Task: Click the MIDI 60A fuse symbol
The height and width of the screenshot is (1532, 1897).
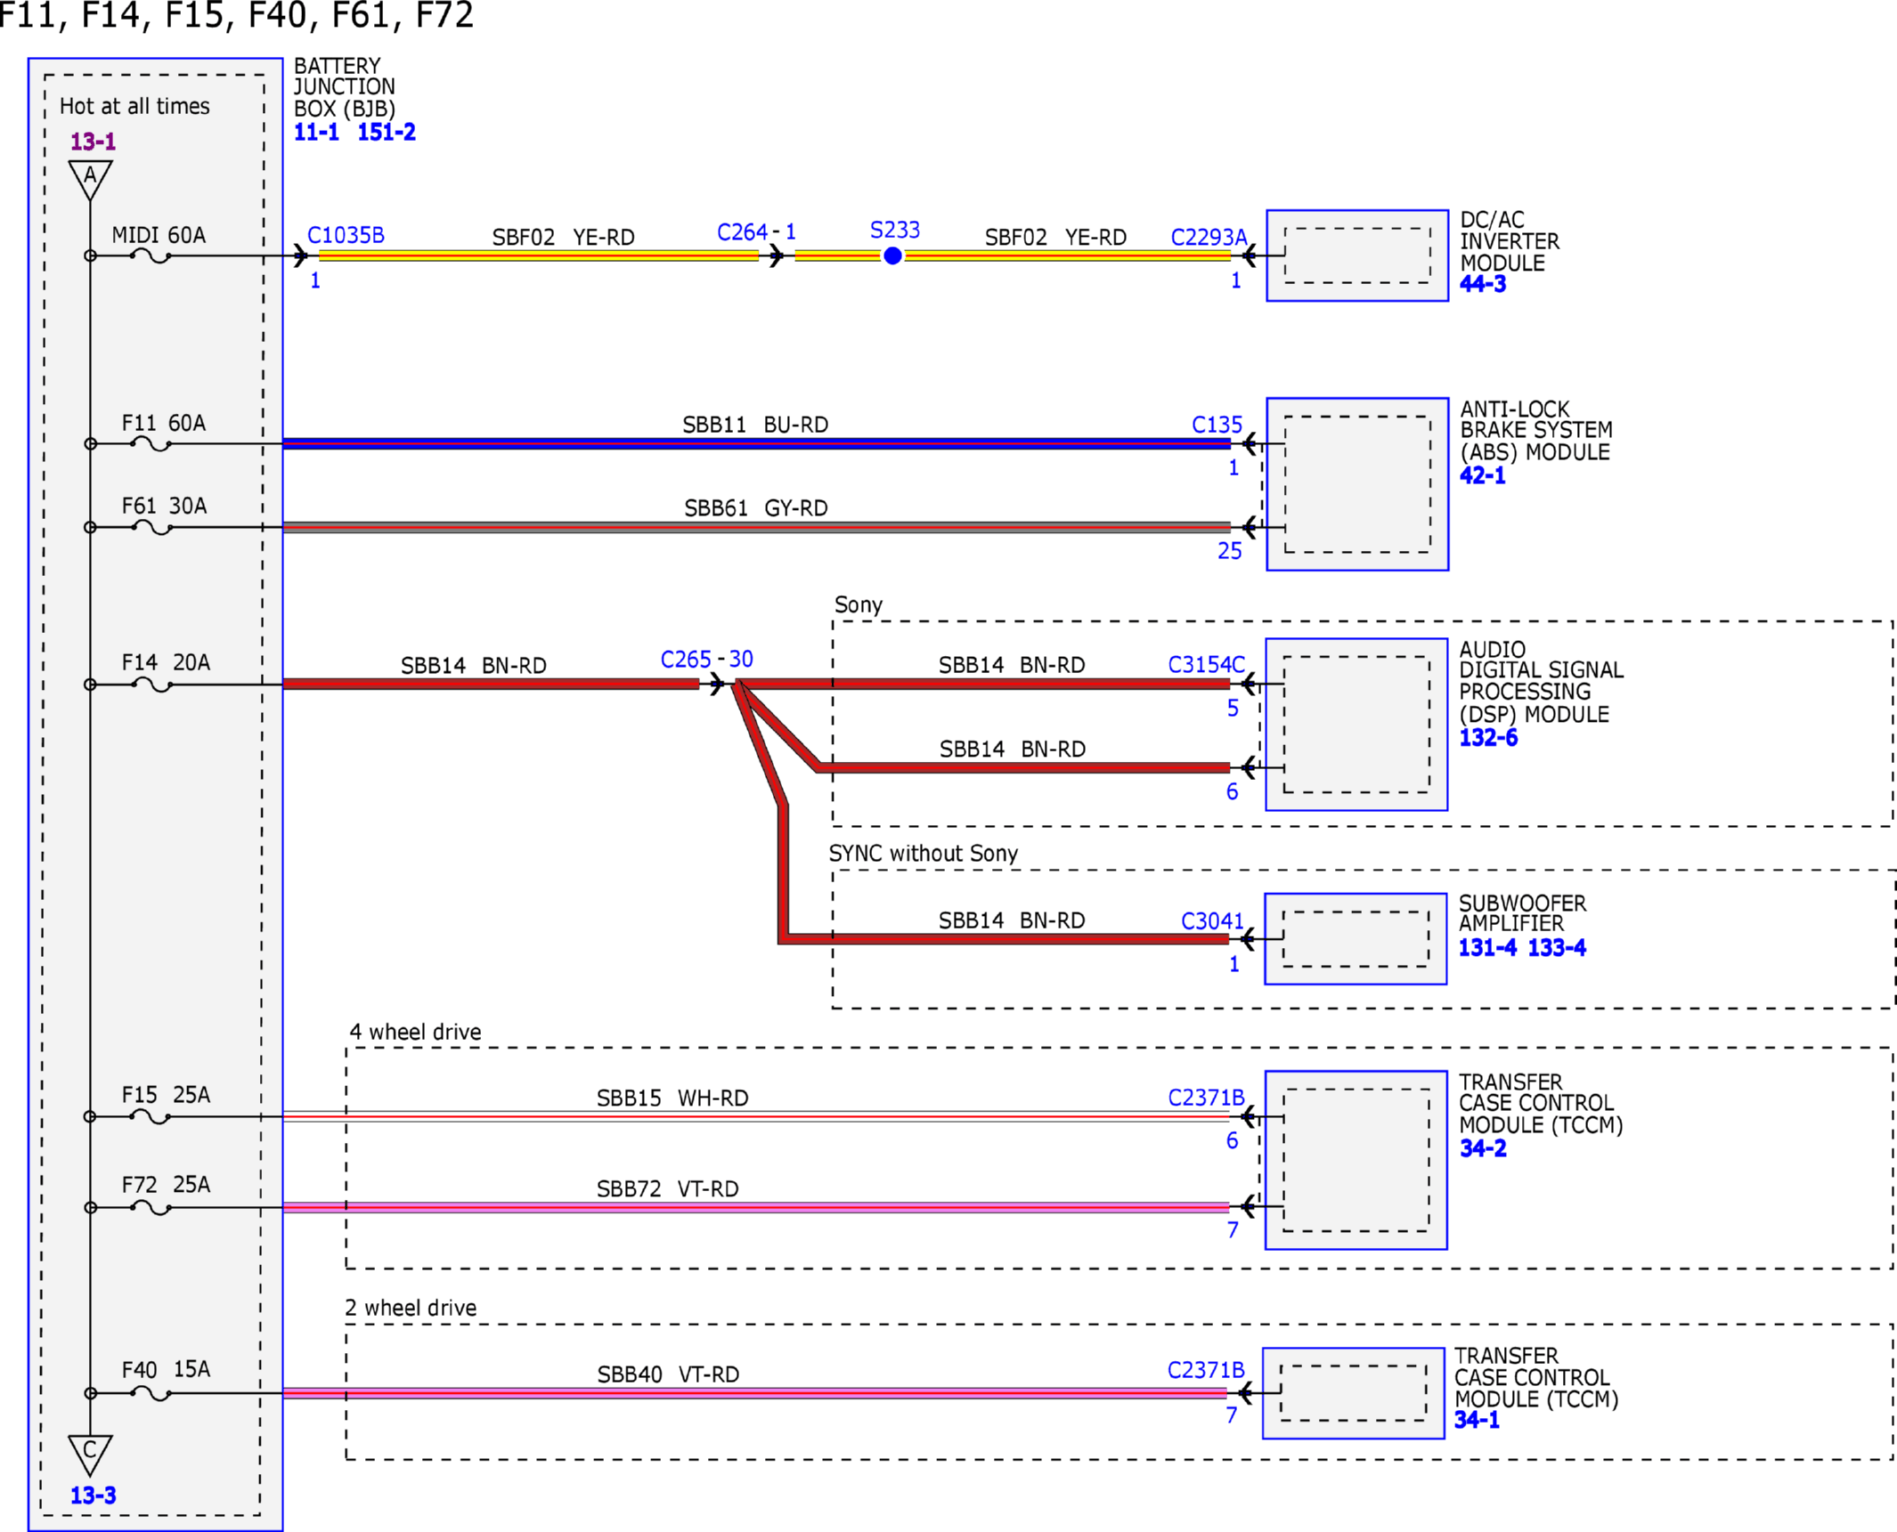Action: tap(151, 257)
